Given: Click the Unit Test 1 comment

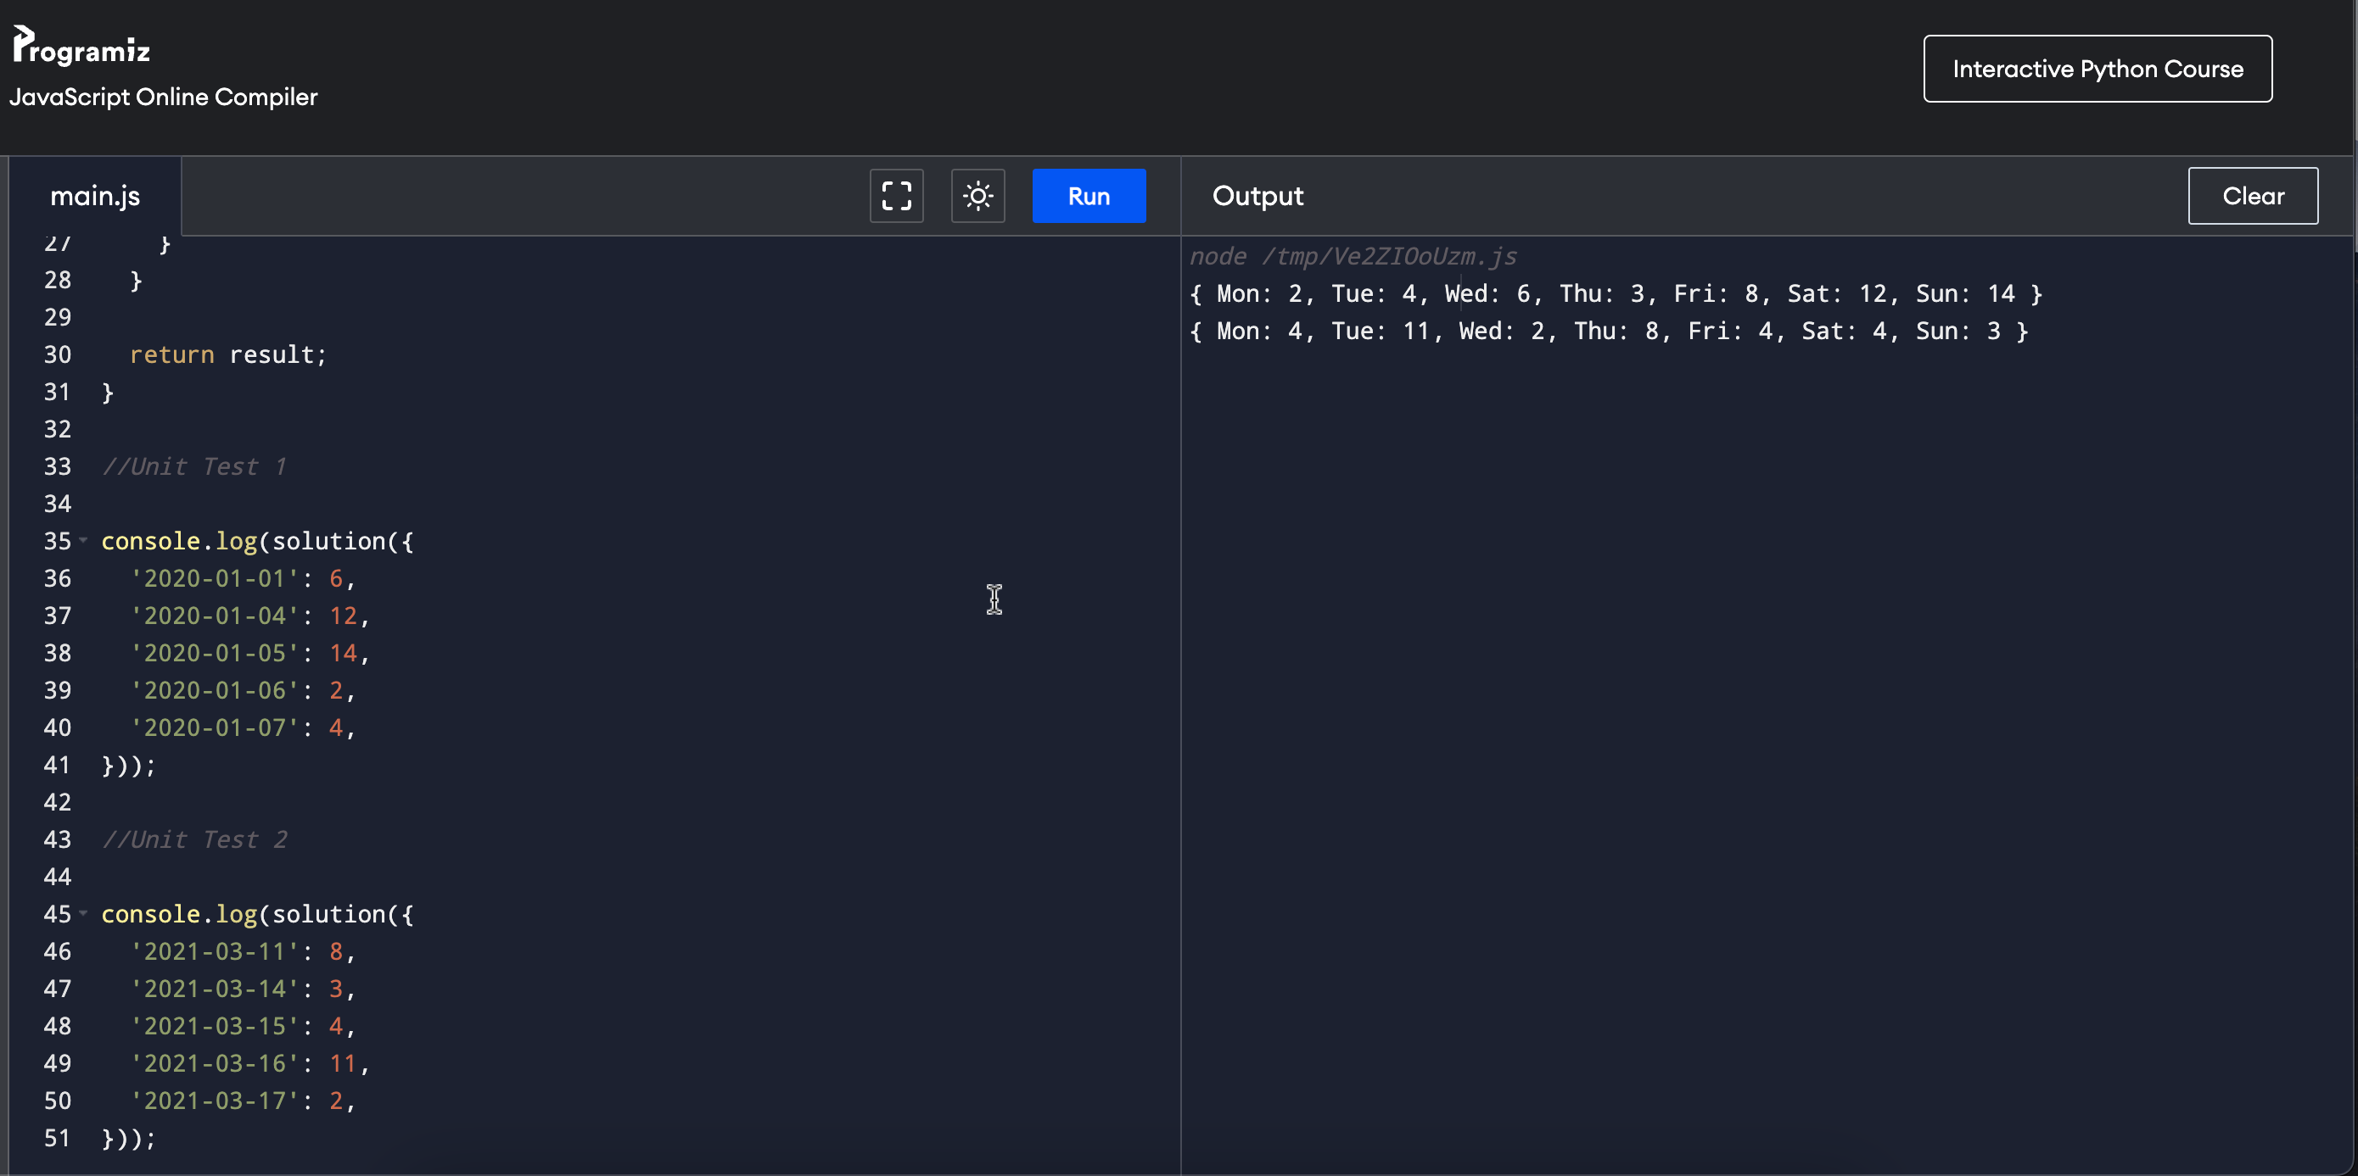Looking at the screenshot, I should pyautogui.click(x=194, y=466).
